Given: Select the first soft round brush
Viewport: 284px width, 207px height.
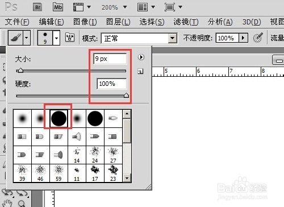Looking at the screenshot, I should [22, 118].
